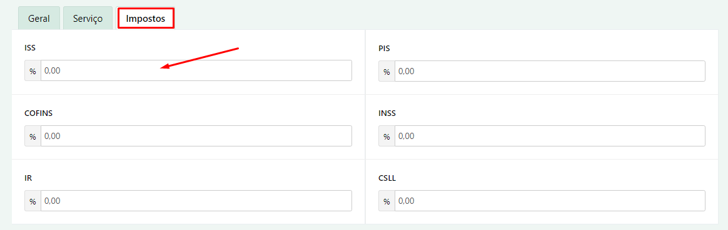Click the INSS field label
Image resolution: width=728 pixels, height=230 pixels.
point(387,113)
